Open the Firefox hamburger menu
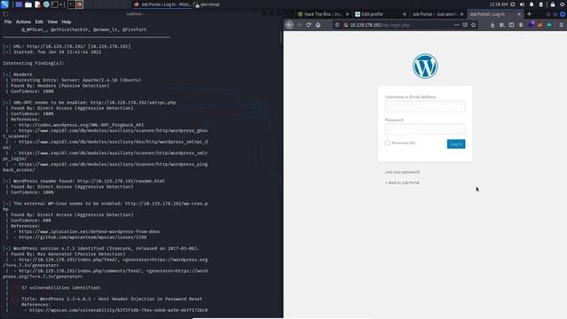This screenshot has height=319, width=567. coord(561,25)
